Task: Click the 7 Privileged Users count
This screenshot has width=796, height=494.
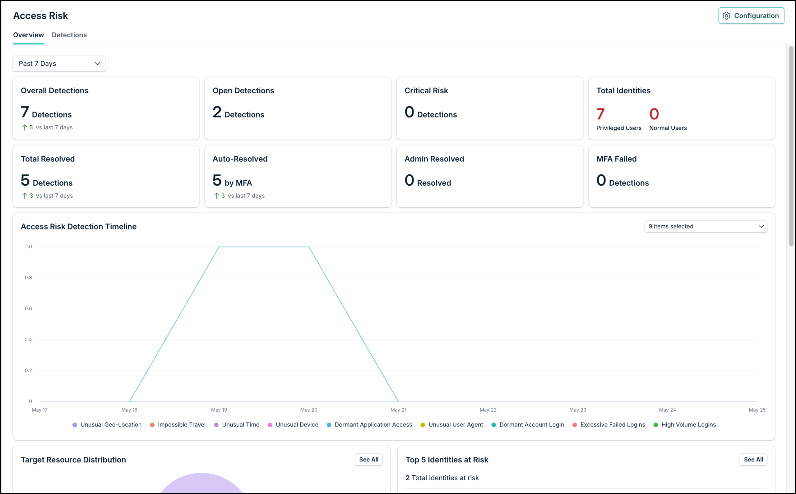Action: point(600,114)
